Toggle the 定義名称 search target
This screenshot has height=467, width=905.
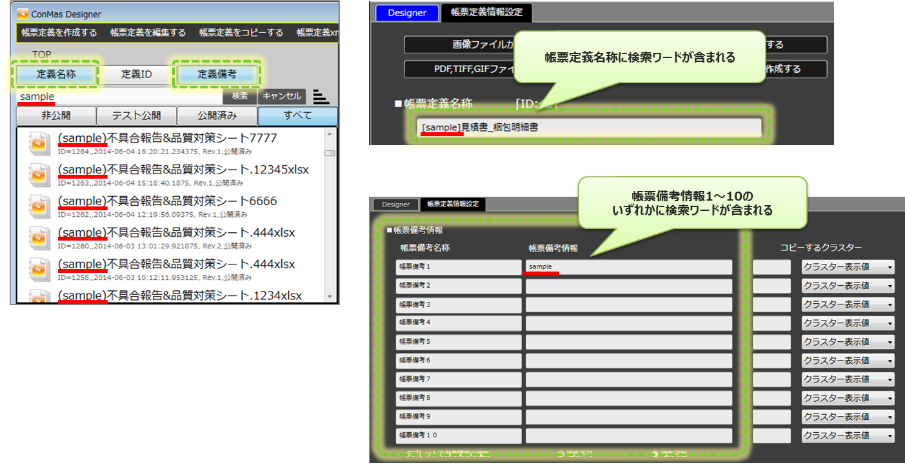pos(56,74)
